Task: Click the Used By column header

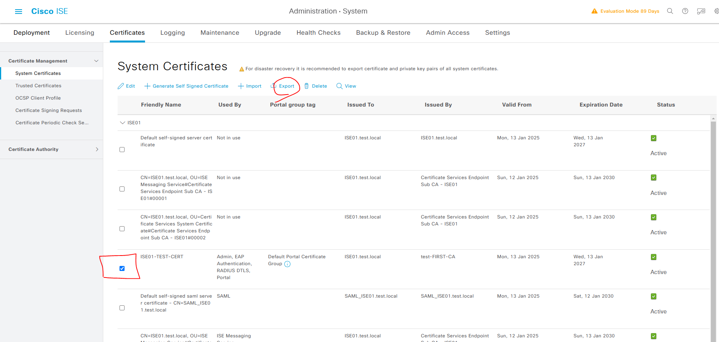Action: point(230,105)
